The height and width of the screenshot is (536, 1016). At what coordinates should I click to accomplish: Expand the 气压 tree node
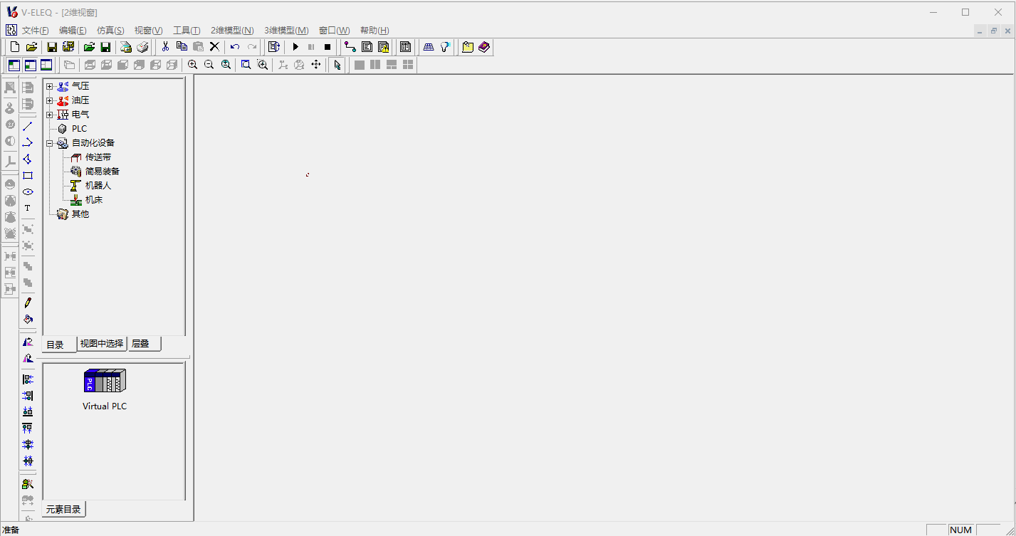(50, 86)
